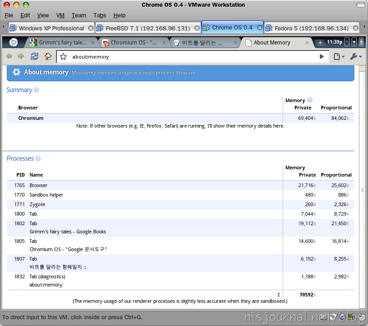Select the Browser process row PID 1765
The width and height of the screenshot is (368, 326).
tap(180, 185)
